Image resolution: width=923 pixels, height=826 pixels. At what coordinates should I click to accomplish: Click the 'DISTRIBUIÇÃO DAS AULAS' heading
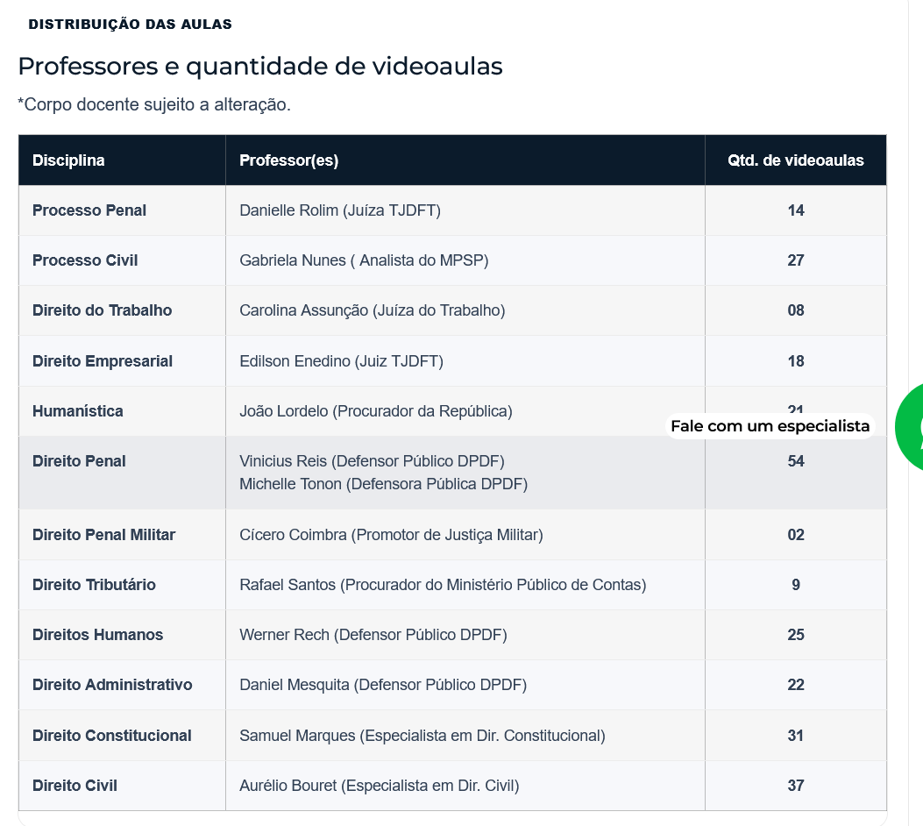[131, 24]
